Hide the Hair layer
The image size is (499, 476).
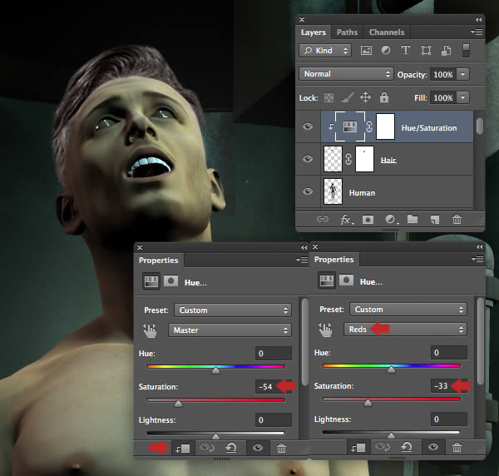tap(308, 159)
